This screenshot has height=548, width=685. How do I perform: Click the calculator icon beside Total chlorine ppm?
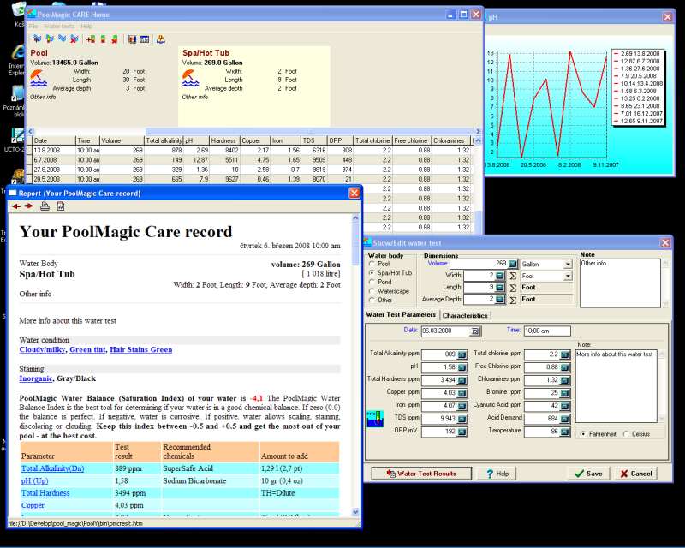pyautogui.click(x=565, y=354)
